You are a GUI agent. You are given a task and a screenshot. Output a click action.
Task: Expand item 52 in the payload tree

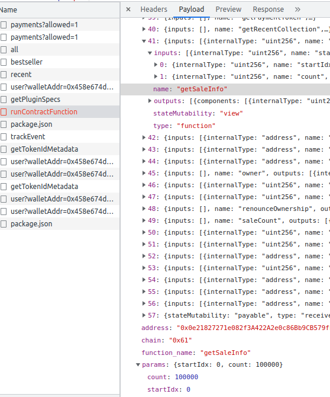(x=144, y=256)
